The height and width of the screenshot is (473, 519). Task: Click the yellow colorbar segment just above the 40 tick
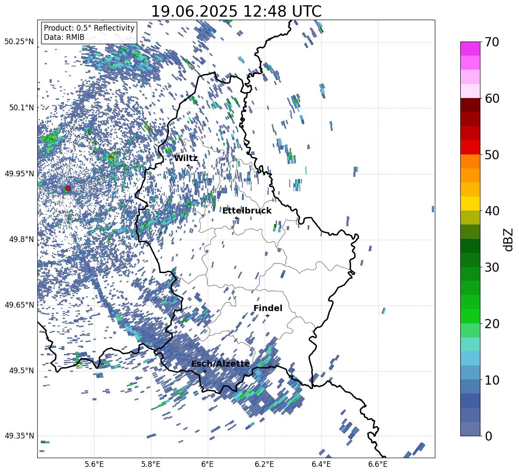470,203
